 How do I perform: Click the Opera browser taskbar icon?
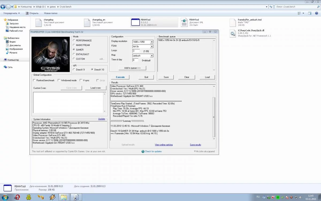[17, 197]
